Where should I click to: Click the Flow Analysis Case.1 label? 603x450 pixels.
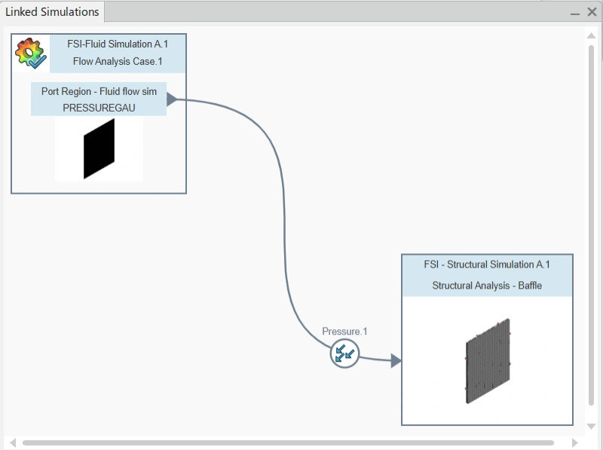point(118,62)
